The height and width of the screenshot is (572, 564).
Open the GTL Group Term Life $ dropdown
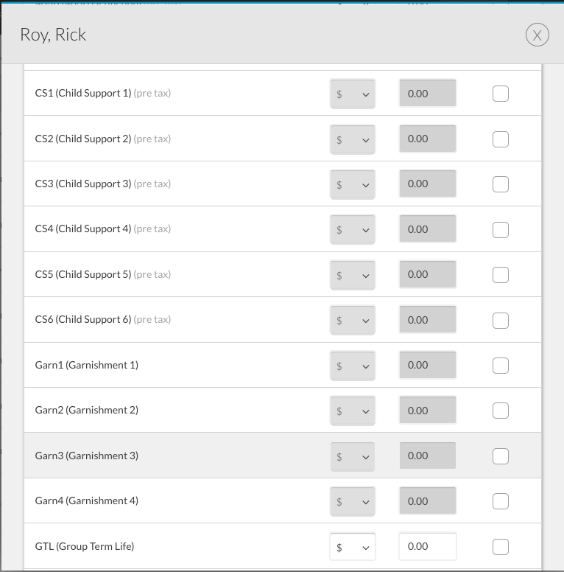click(353, 547)
